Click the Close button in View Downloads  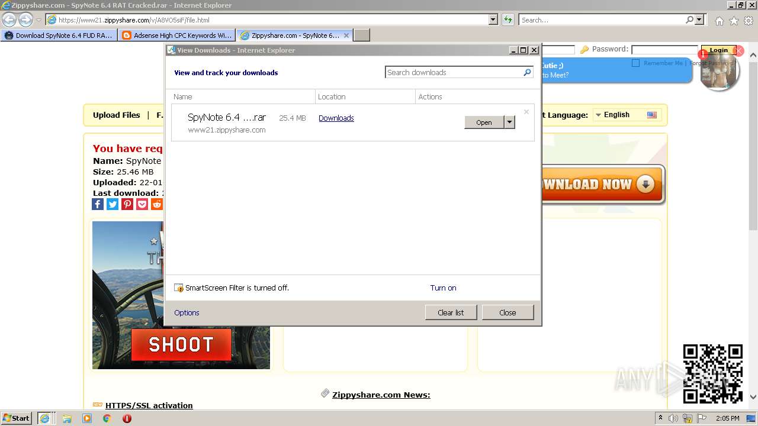coord(508,312)
